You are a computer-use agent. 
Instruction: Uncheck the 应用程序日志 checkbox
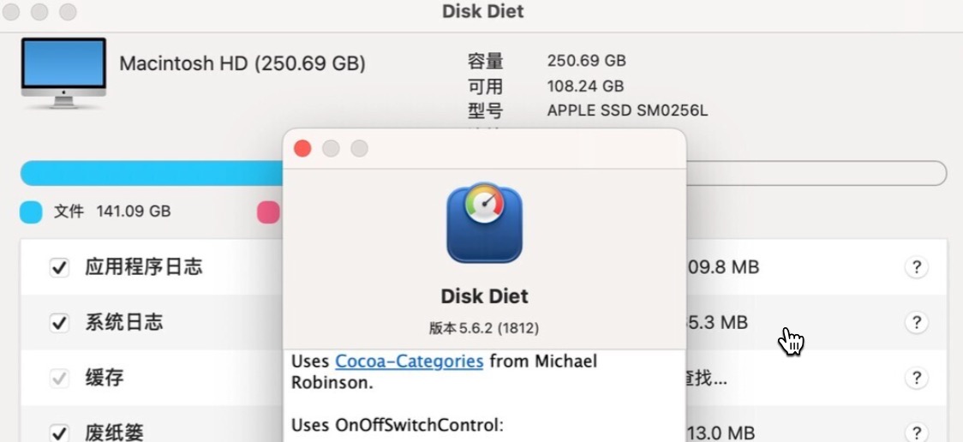(59, 267)
